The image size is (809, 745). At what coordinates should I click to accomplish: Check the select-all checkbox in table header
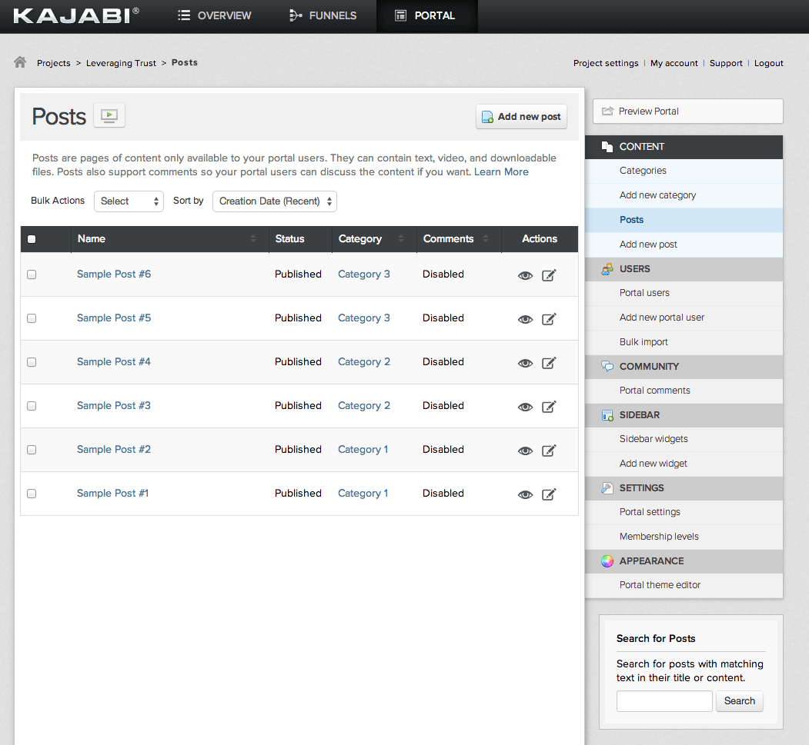coord(32,239)
